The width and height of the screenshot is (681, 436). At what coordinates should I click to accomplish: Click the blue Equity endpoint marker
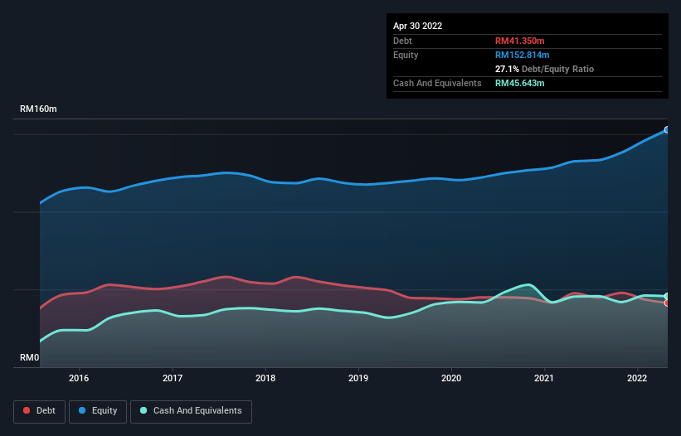point(667,129)
